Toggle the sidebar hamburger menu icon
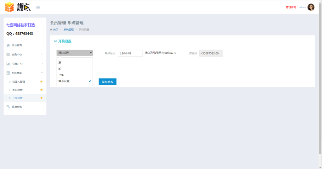 38,7
